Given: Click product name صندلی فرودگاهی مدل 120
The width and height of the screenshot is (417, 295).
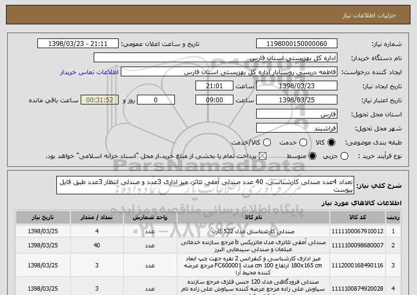Looking at the screenshot, I should tap(253, 287).
